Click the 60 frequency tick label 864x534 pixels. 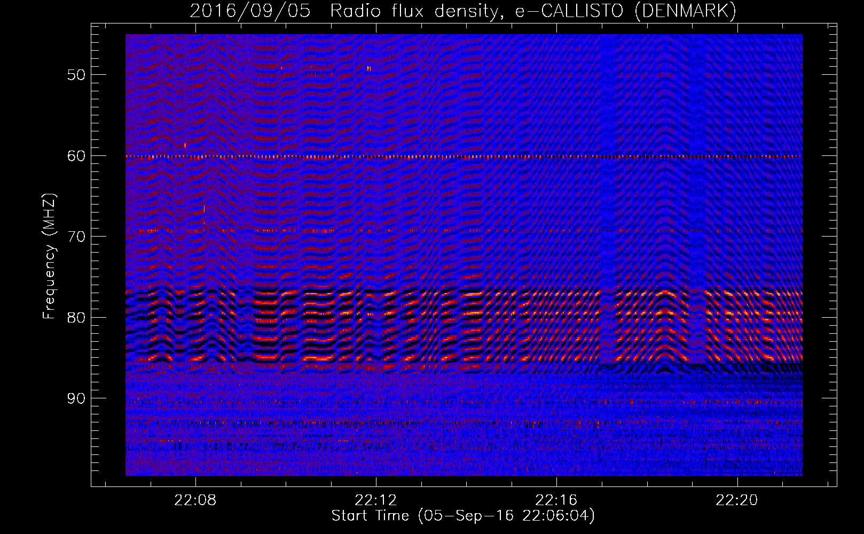(76, 156)
